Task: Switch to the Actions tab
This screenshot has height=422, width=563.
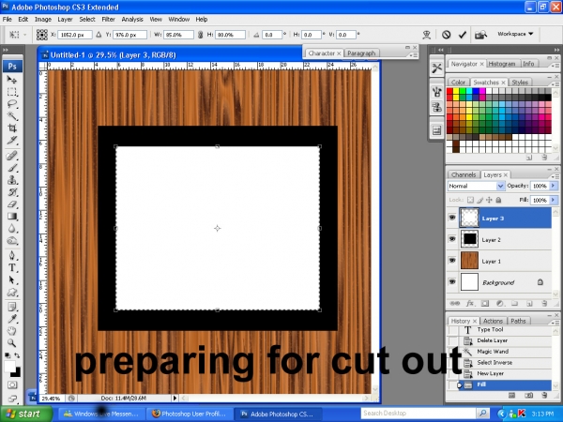Action: point(493,321)
